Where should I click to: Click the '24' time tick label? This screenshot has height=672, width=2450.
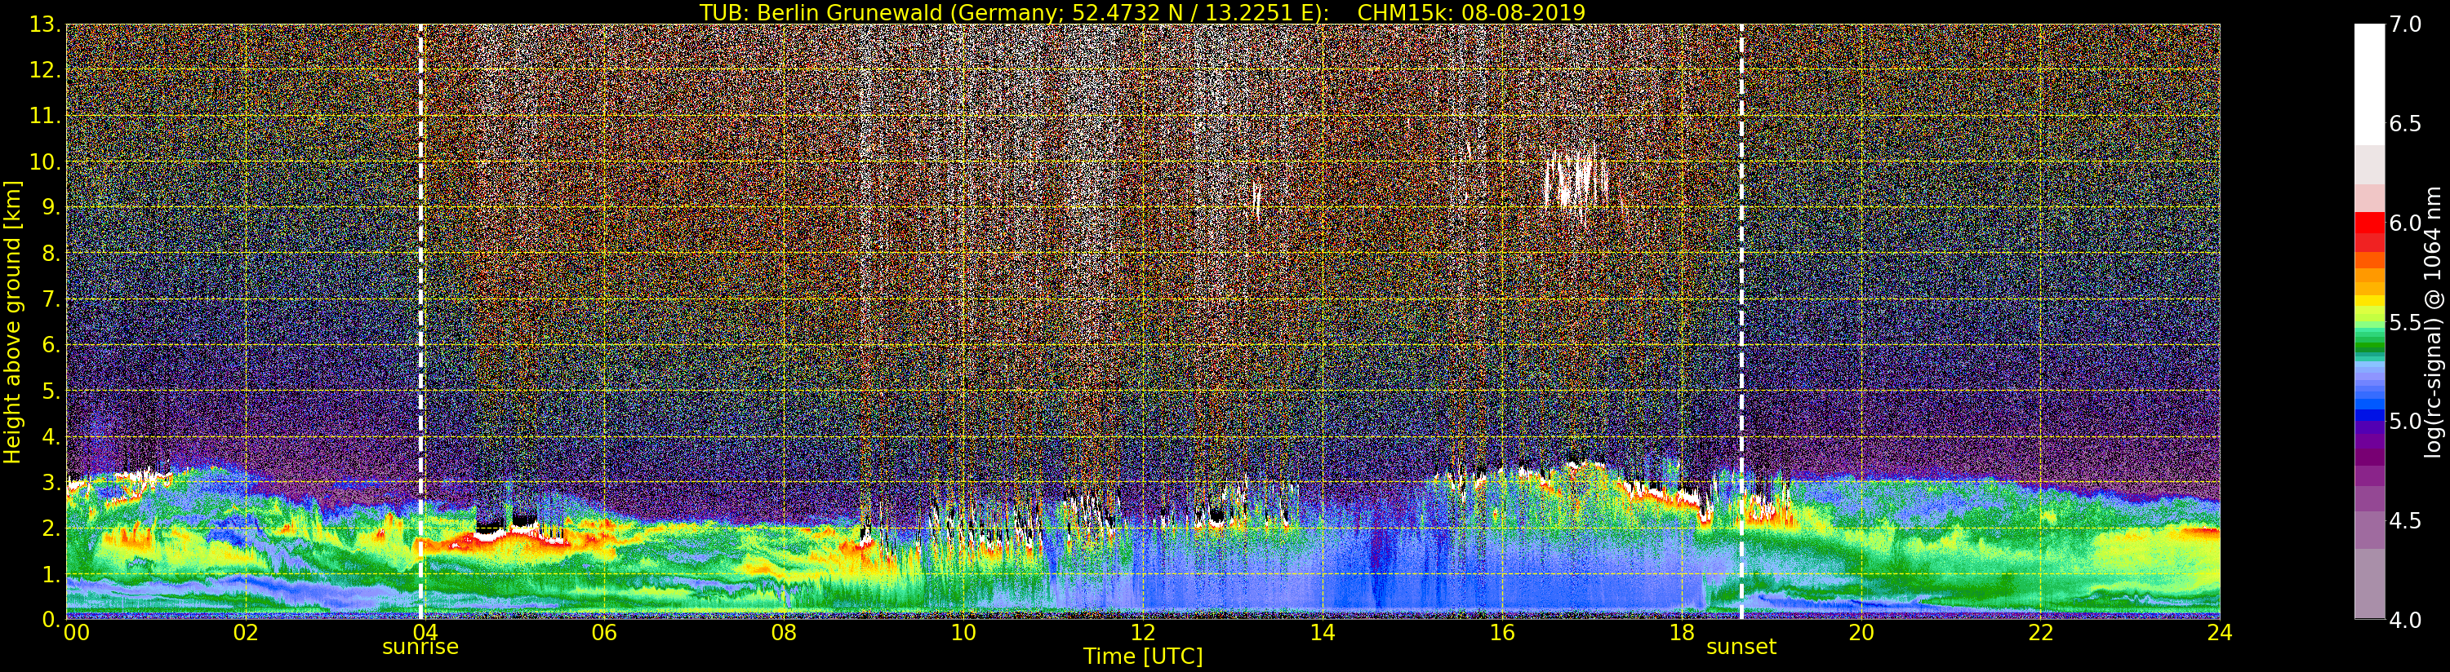2220,633
